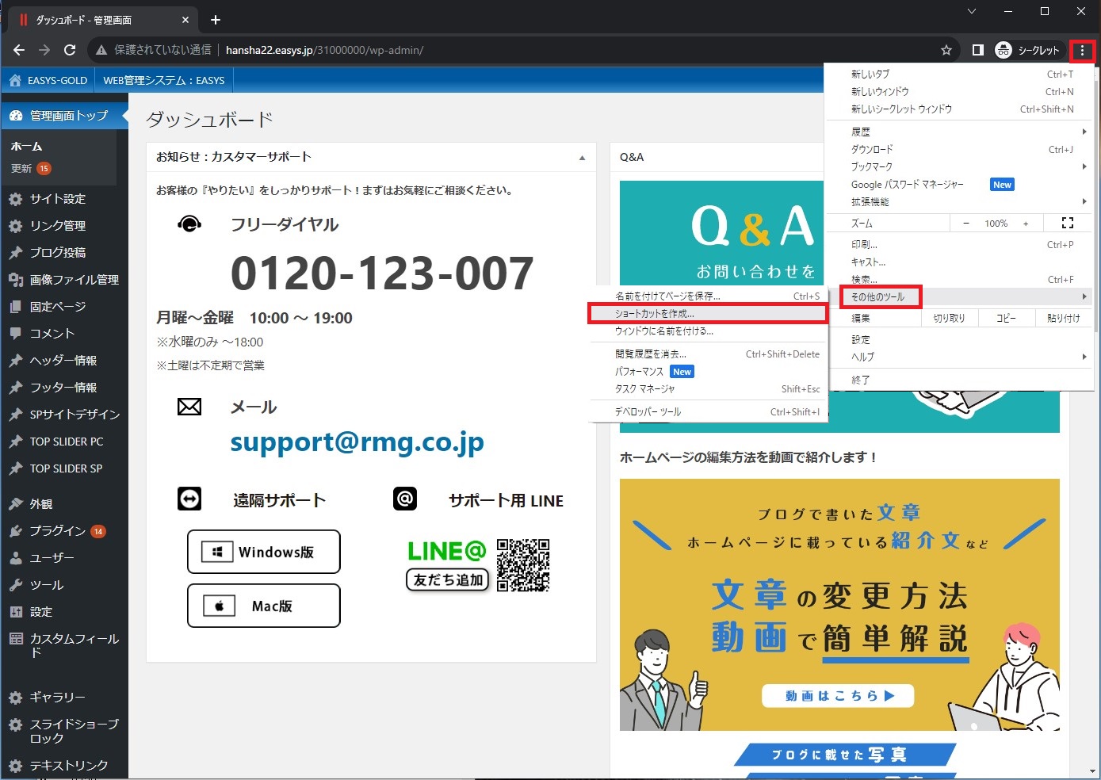Click the EASYS-GOLD home icon

[15, 80]
